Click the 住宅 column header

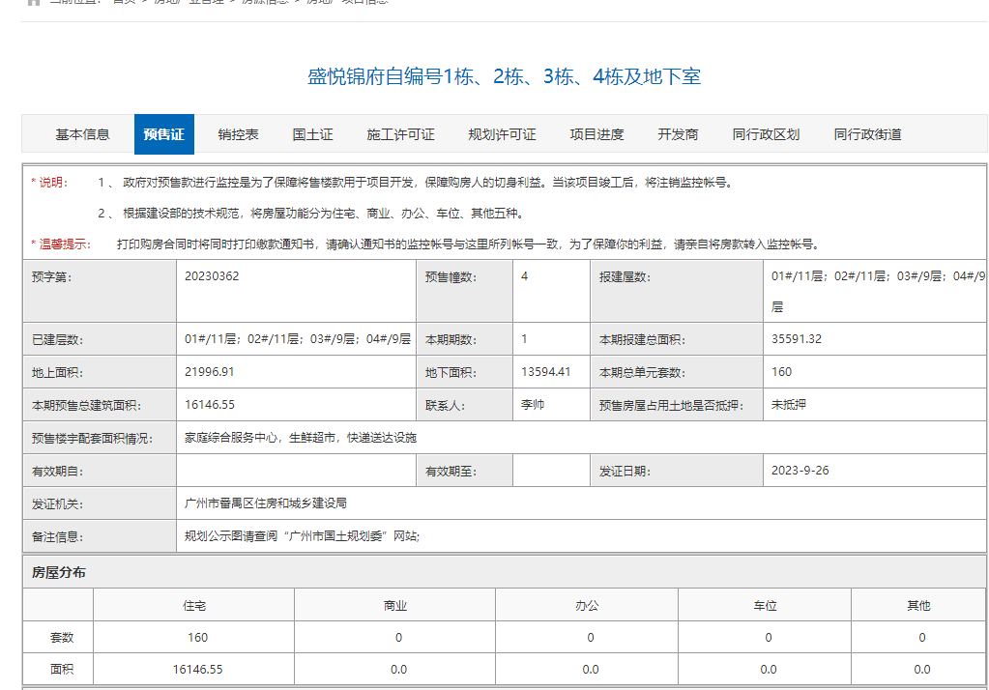coord(194,606)
